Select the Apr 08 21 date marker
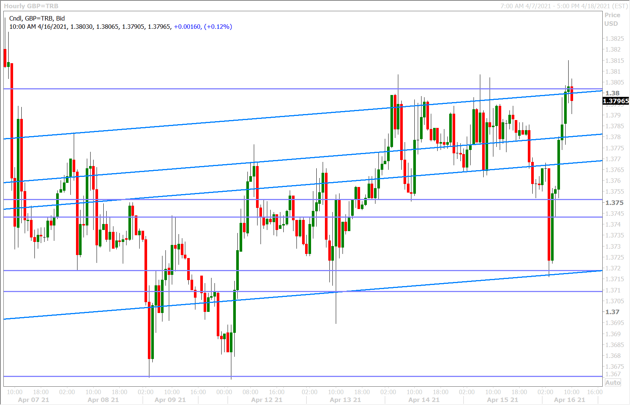630x405 pixels. click(103, 400)
